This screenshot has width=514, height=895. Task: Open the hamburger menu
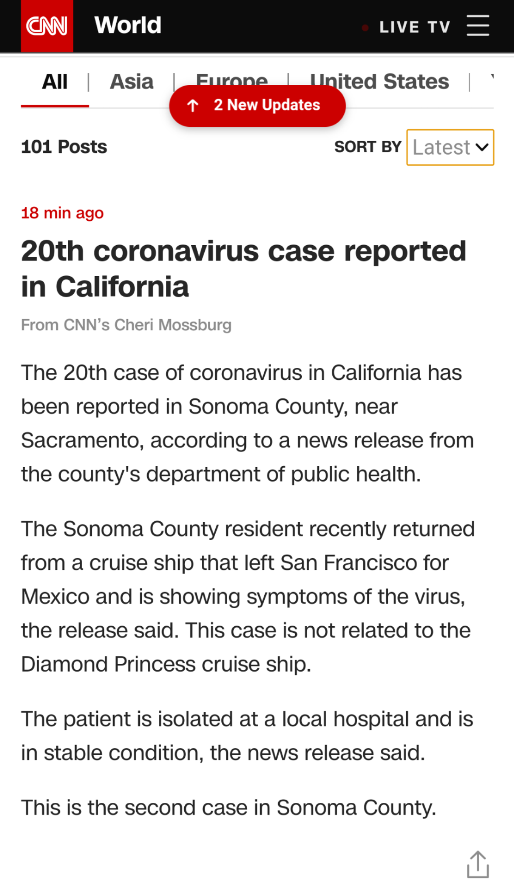[x=477, y=26]
